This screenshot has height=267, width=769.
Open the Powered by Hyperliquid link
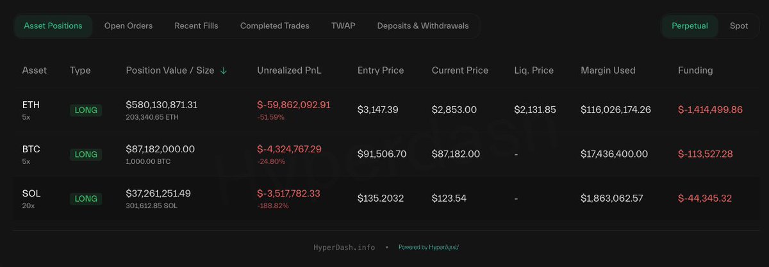pos(429,247)
